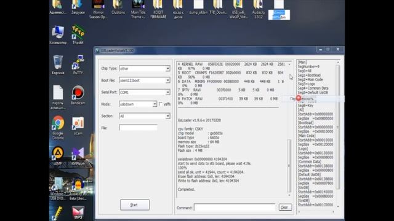Screen dimensions: 394x221
Task: Click the log output vertical scrollbar thumb
Action: (289, 166)
